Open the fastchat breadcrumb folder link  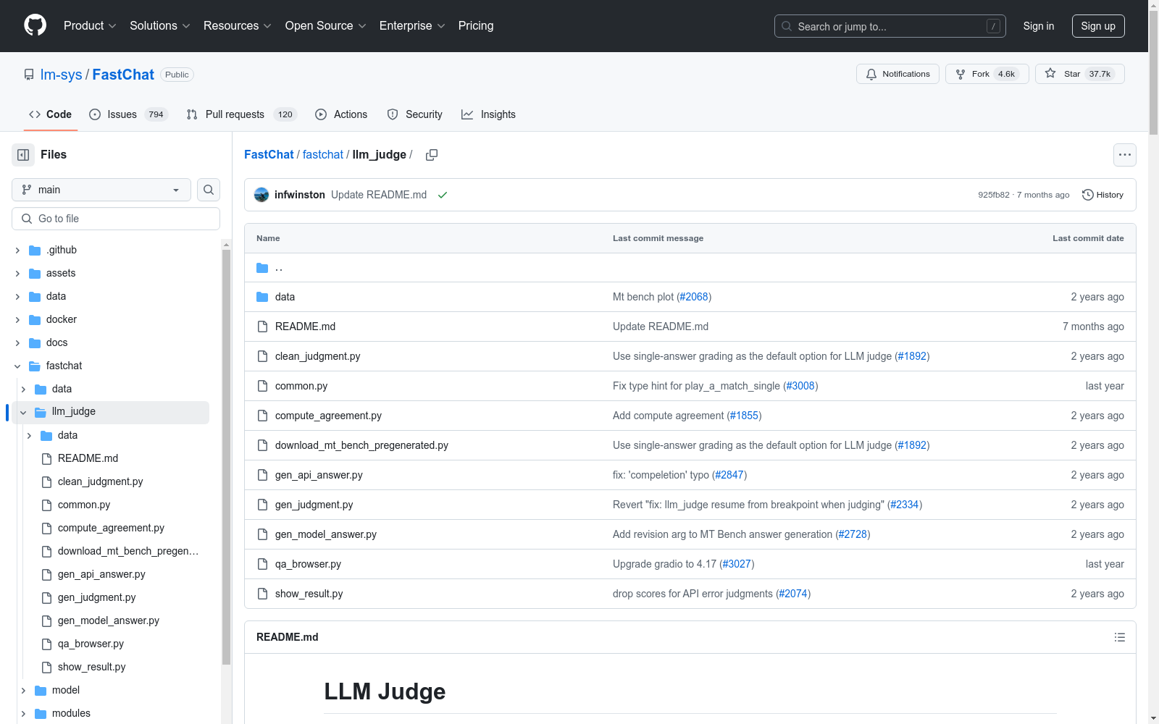[323, 154]
